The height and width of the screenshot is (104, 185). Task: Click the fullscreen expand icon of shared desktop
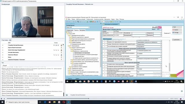[x=182, y=91]
